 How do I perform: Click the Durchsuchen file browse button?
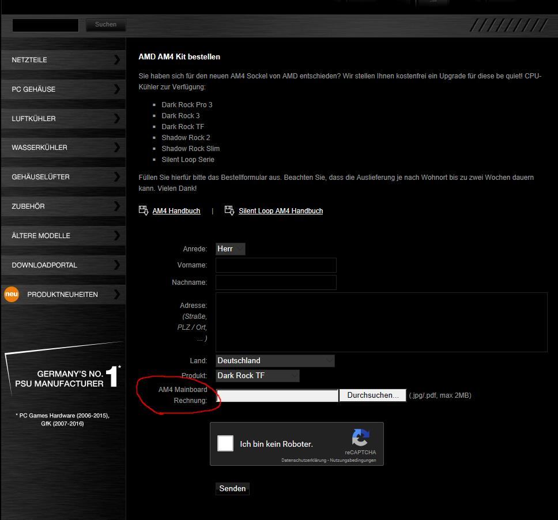coord(372,395)
